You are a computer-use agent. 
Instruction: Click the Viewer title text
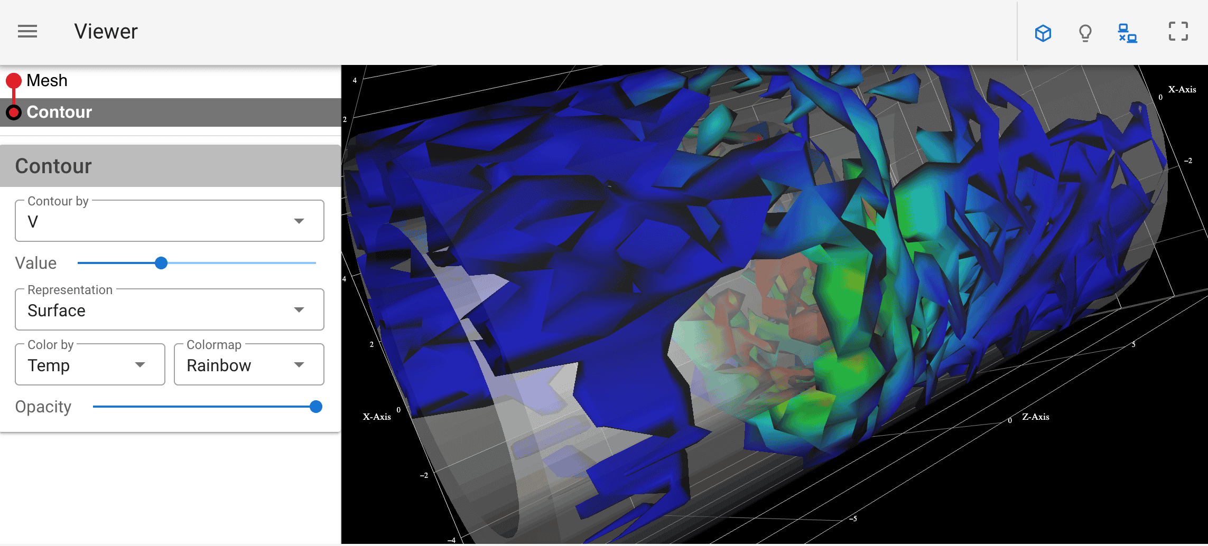click(x=106, y=32)
